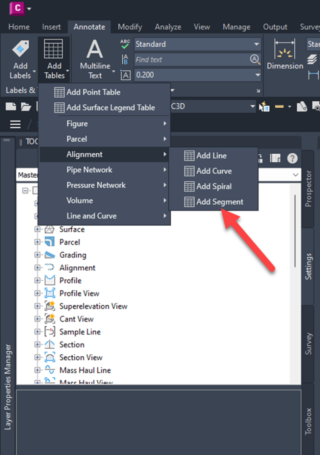Open the Settings side tab
The height and width of the screenshot is (455, 320).
pos(308,266)
